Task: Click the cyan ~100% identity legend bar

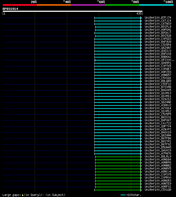Action: [x=156, y=5]
